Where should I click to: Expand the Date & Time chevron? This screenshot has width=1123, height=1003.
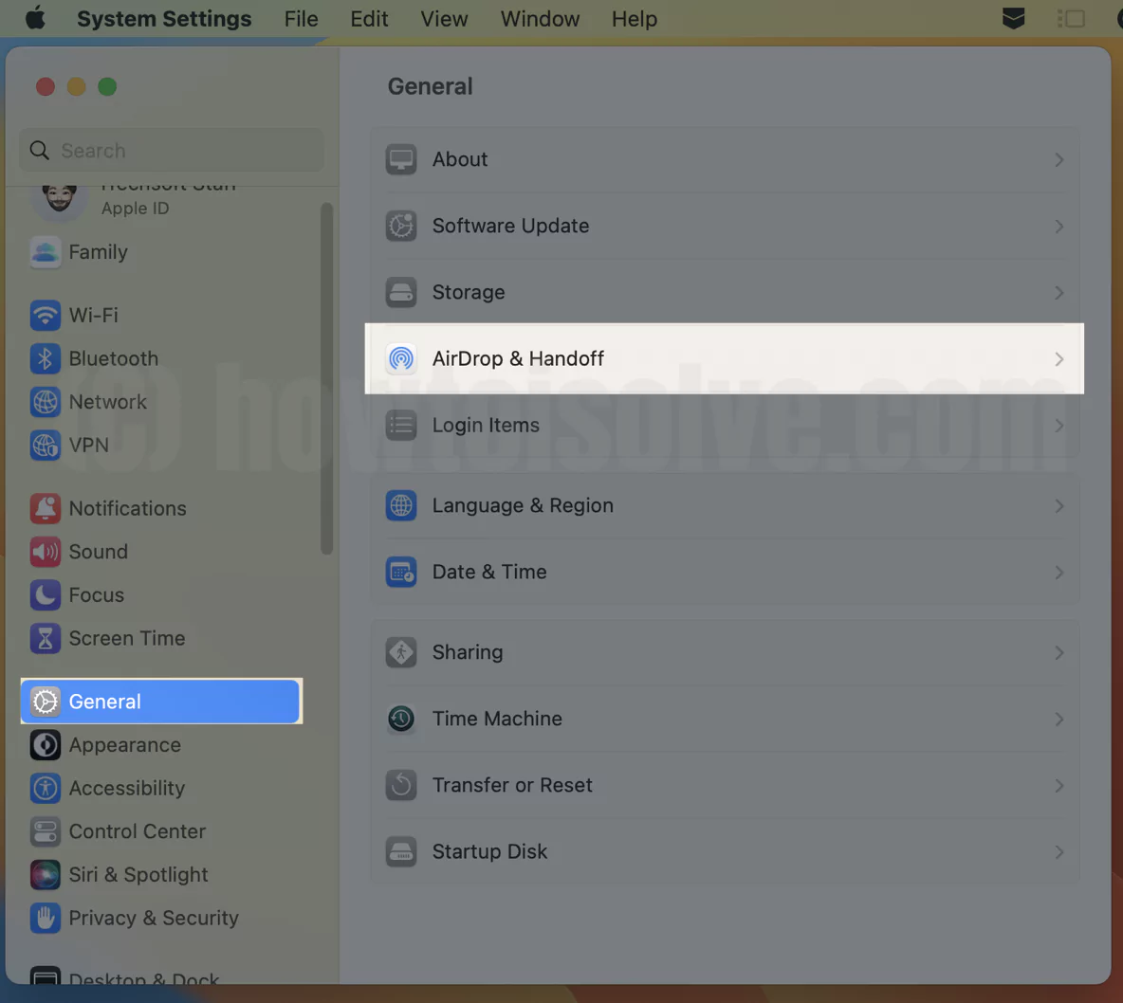1059,573
